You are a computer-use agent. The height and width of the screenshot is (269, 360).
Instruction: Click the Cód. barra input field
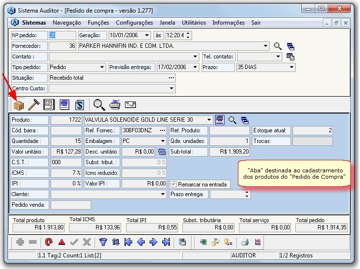click(66, 130)
